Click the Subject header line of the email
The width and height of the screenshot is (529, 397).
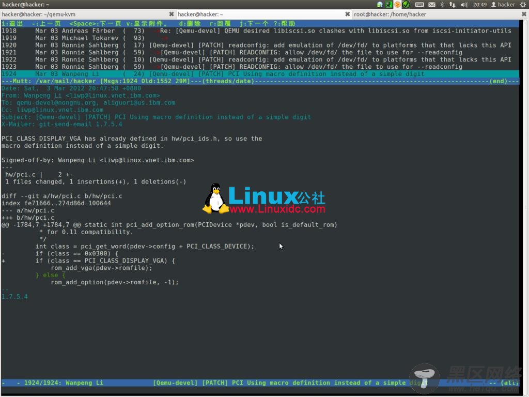coord(156,117)
